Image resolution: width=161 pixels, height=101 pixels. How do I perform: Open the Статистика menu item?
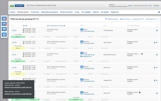[x=35, y=12]
